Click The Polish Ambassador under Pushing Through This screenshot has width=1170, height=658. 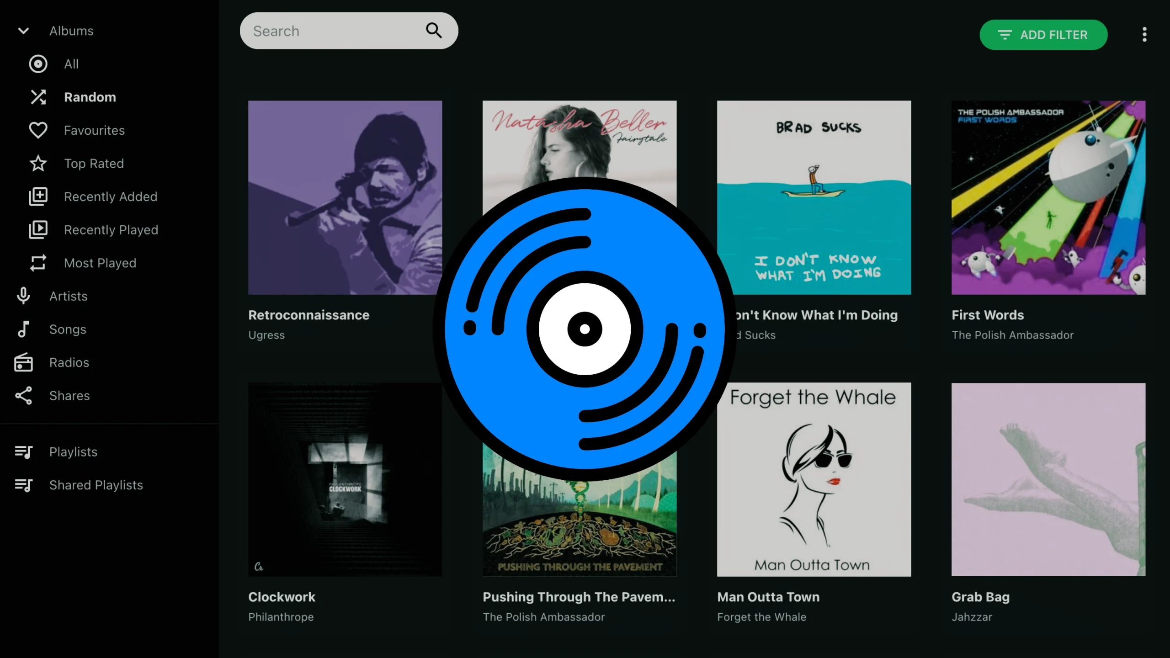coord(544,617)
